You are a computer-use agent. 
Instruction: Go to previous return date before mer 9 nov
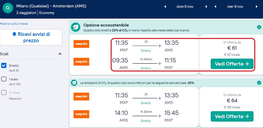(215, 7)
